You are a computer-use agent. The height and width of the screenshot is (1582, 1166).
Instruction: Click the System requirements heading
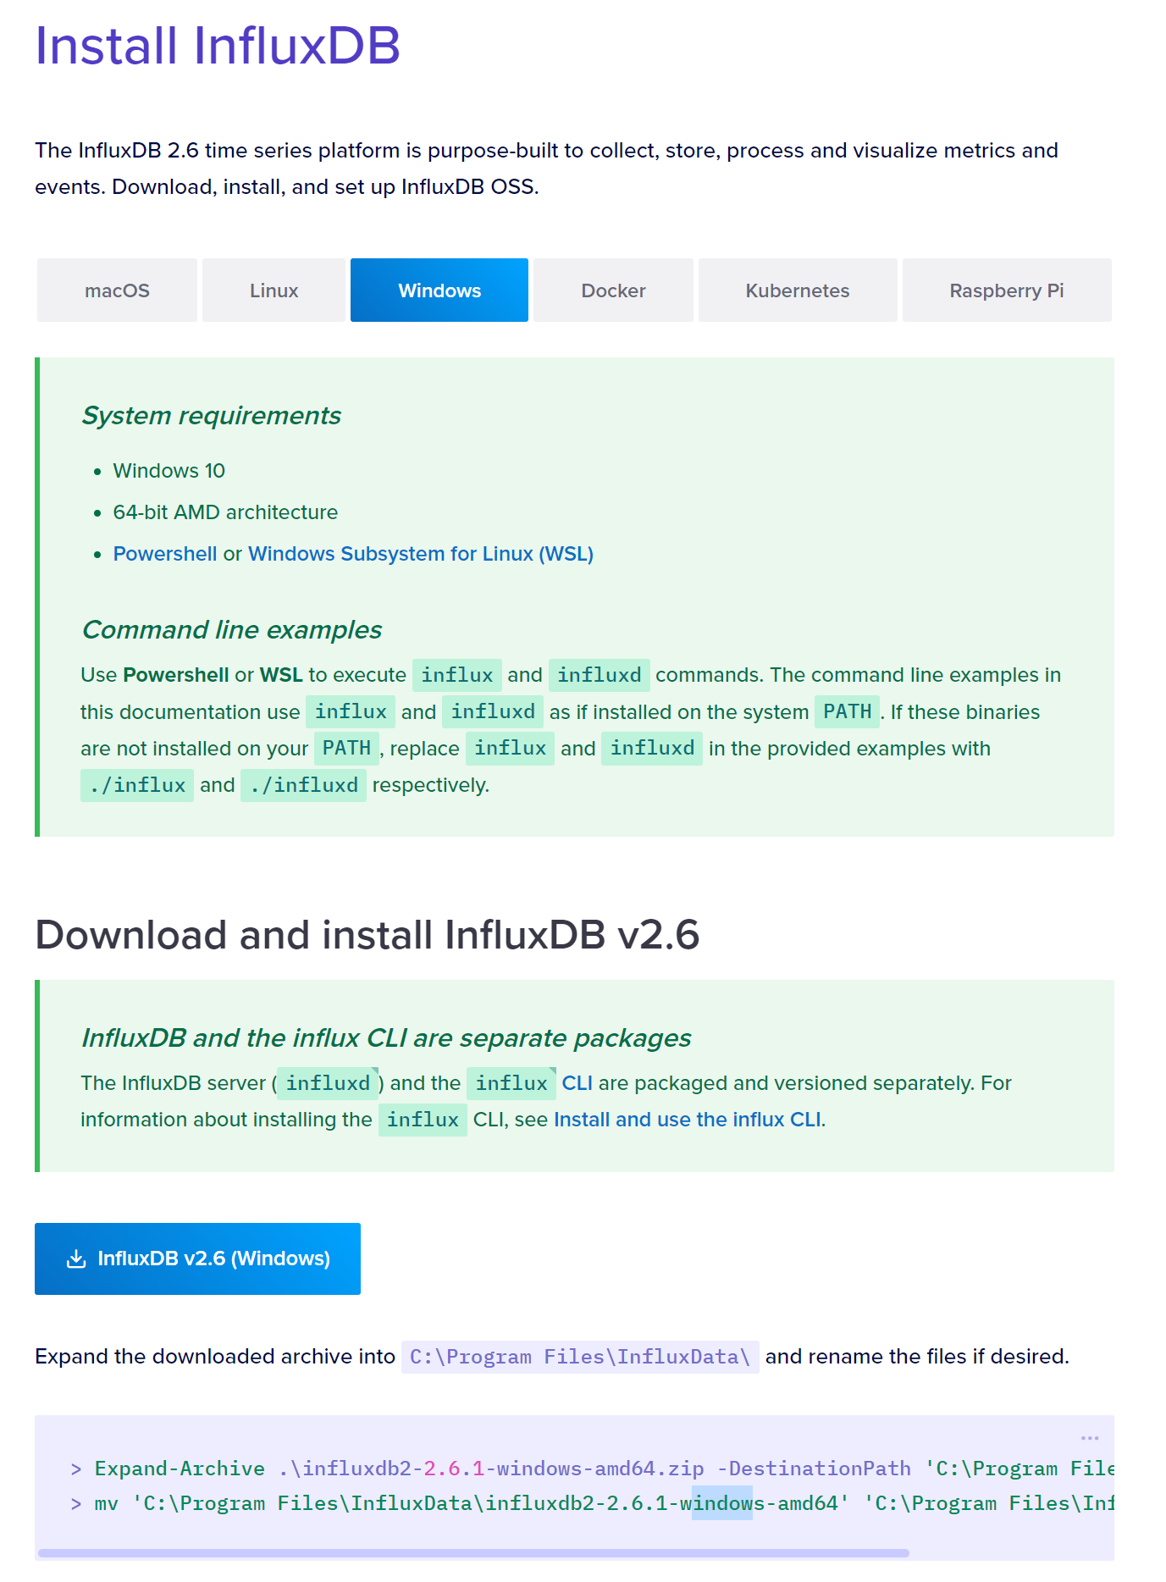click(x=211, y=416)
